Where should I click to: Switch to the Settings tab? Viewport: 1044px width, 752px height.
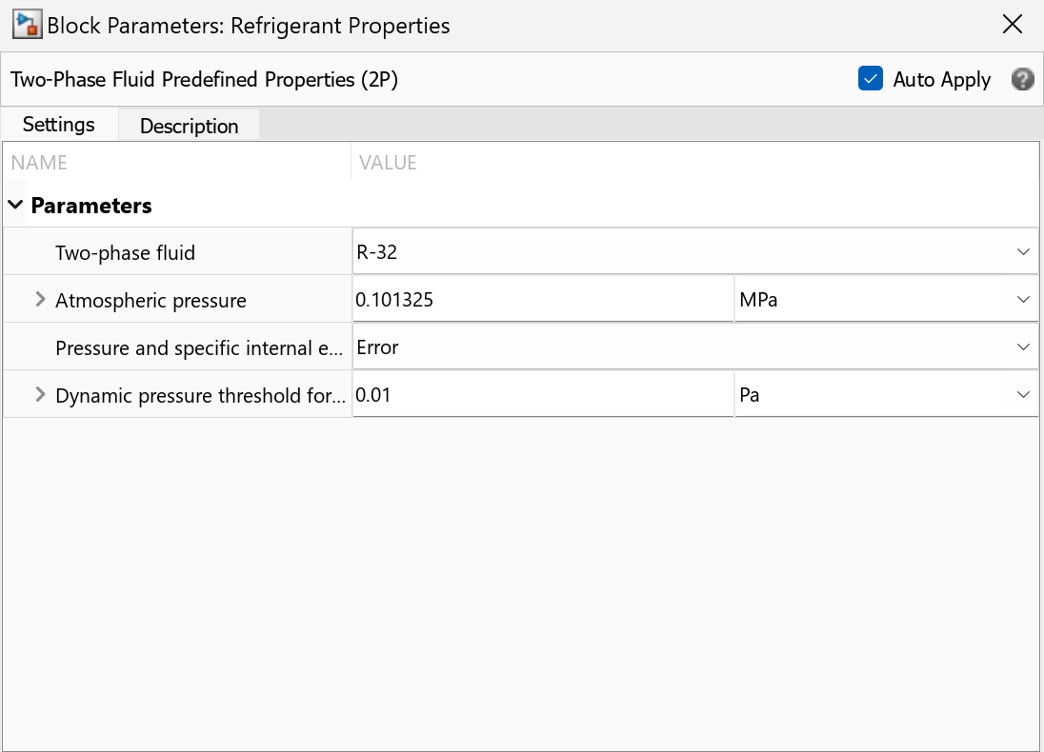pos(59,125)
